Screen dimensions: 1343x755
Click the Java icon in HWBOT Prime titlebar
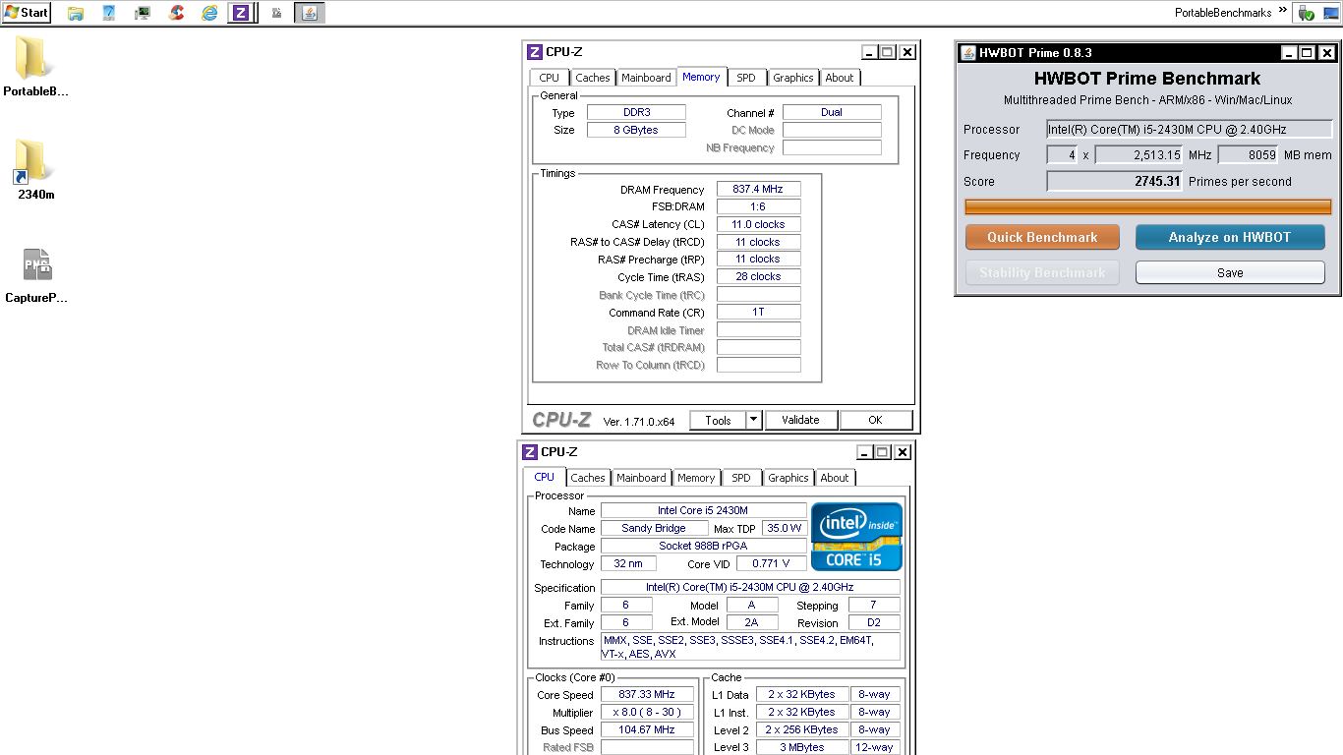tap(968, 52)
